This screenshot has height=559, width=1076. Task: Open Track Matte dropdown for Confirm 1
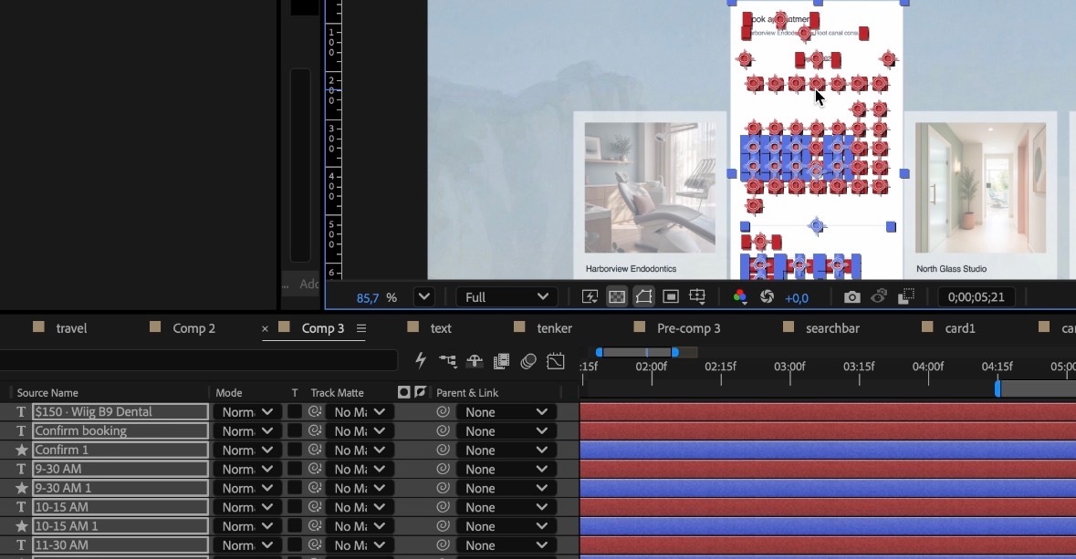point(359,450)
